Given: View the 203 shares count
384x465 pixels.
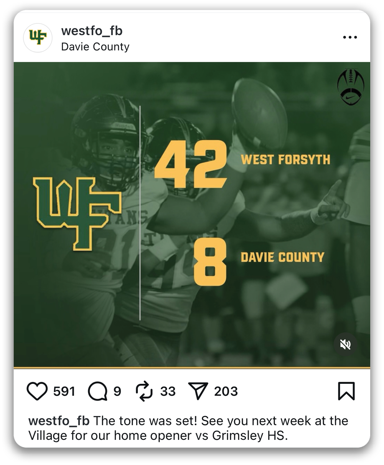Looking at the screenshot, I should (226, 391).
